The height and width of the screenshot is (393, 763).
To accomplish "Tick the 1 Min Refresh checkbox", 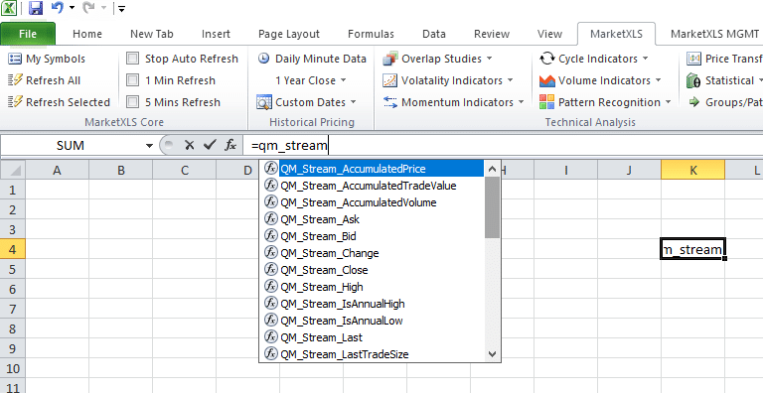I will tap(132, 80).
